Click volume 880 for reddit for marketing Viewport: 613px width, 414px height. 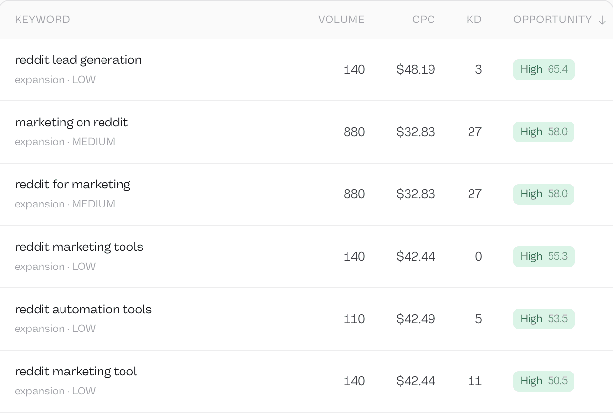tap(354, 194)
